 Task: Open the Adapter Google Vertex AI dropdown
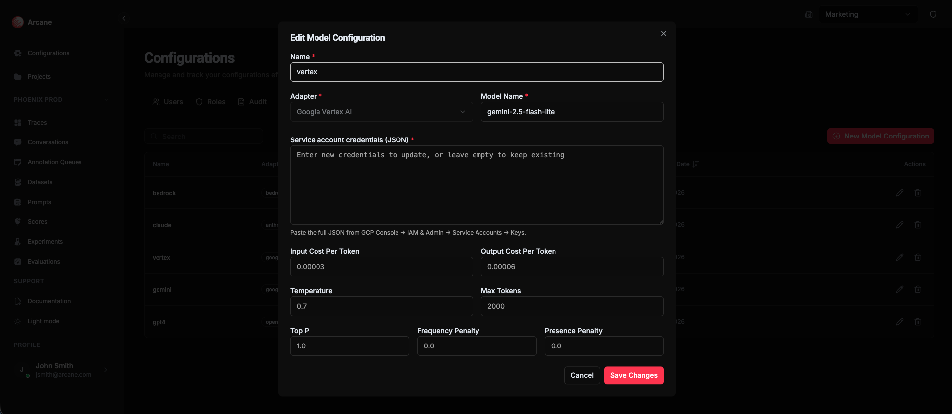pos(381,112)
